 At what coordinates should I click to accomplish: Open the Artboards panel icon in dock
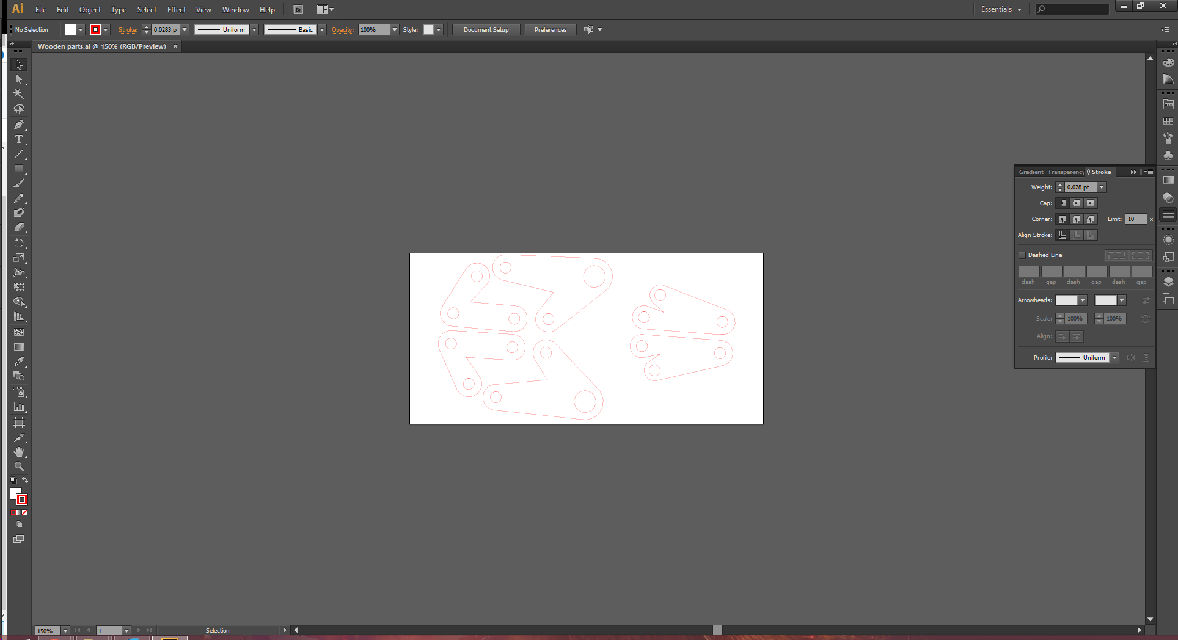[x=1168, y=299]
